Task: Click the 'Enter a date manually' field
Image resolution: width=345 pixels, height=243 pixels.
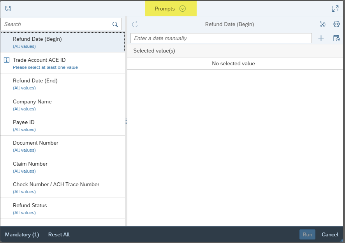Action: (221, 38)
